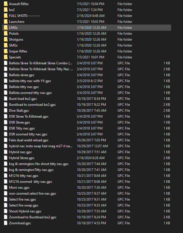Select the FULL SHOTS--------- folder name

pos(24,16)
